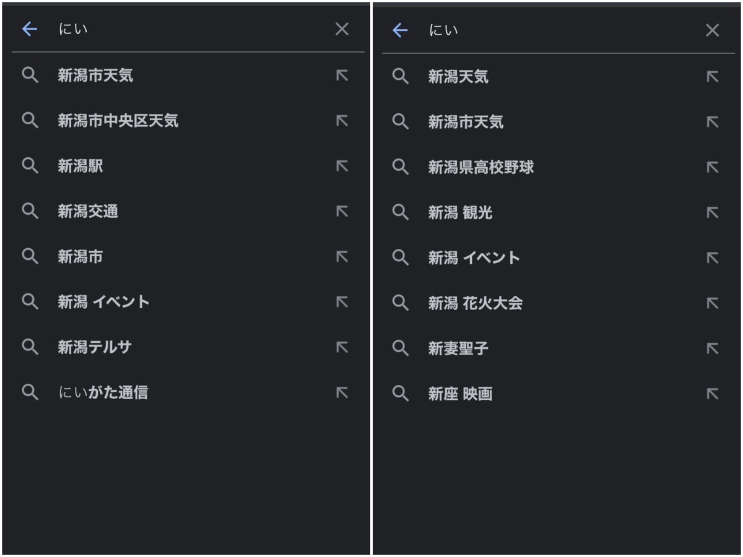Insert 新潟市中央区天気 suggestion using its arrow icon
Image resolution: width=743 pixels, height=557 pixels.
click(x=342, y=121)
